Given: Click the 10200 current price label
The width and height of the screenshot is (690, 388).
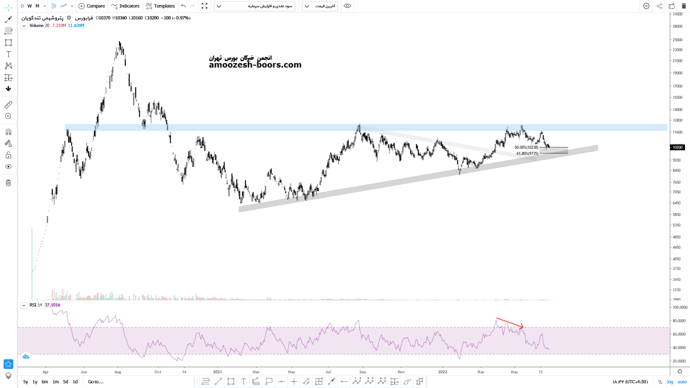Looking at the screenshot, I should pyautogui.click(x=677, y=147).
